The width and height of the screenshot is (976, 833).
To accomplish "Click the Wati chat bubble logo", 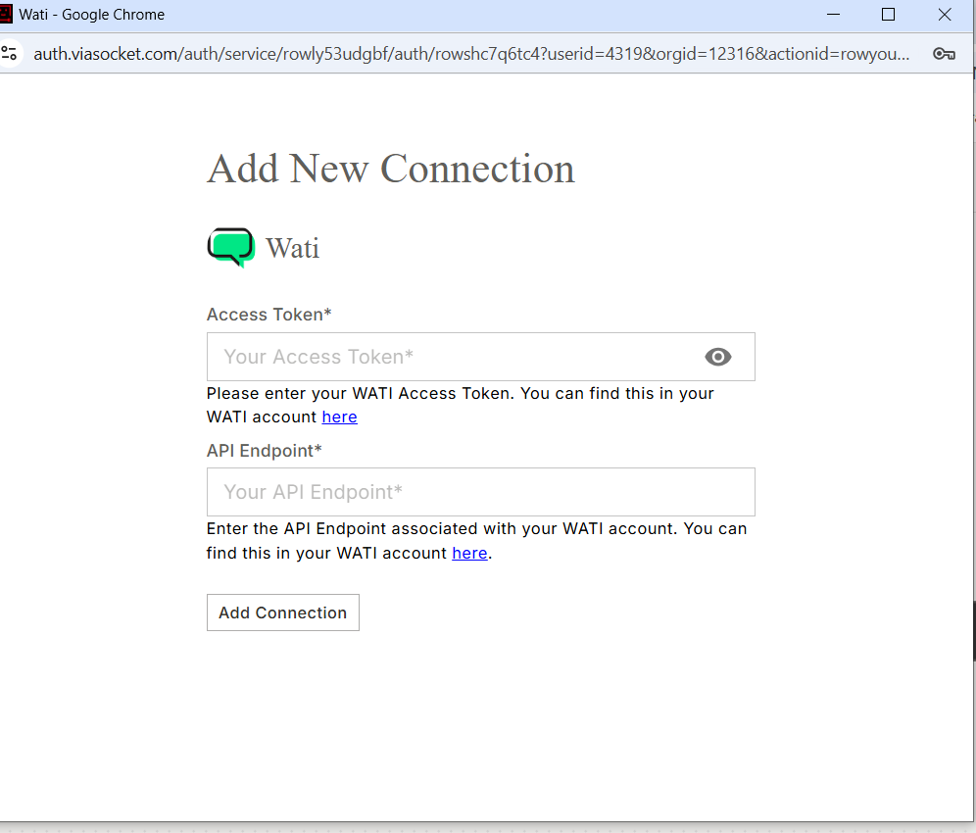I will point(231,247).
